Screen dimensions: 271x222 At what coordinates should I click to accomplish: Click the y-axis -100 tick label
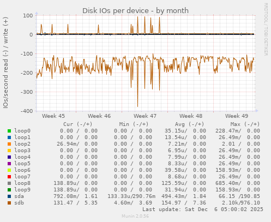point(27,54)
